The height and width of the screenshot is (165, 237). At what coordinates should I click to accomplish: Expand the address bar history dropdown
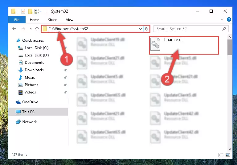[141, 29]
